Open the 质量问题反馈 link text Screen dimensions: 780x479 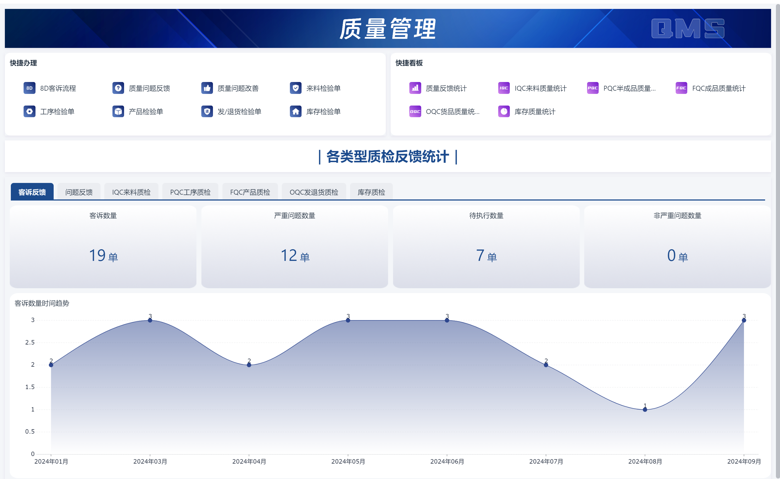(149, 88)
